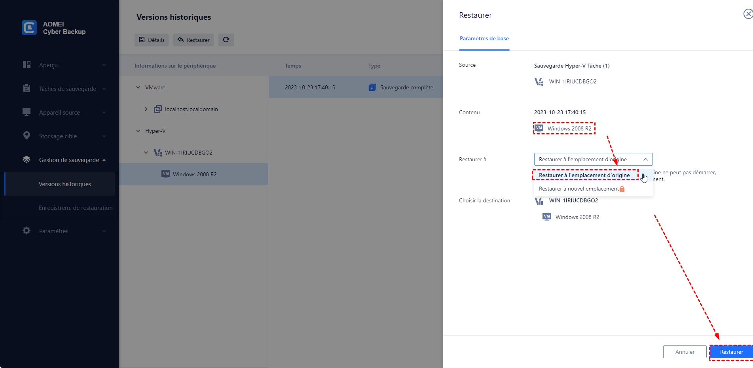This screenshot has height=368, width=753.
Task: Switch to Paramètres de base tab
Action: [x=484, y=39]
